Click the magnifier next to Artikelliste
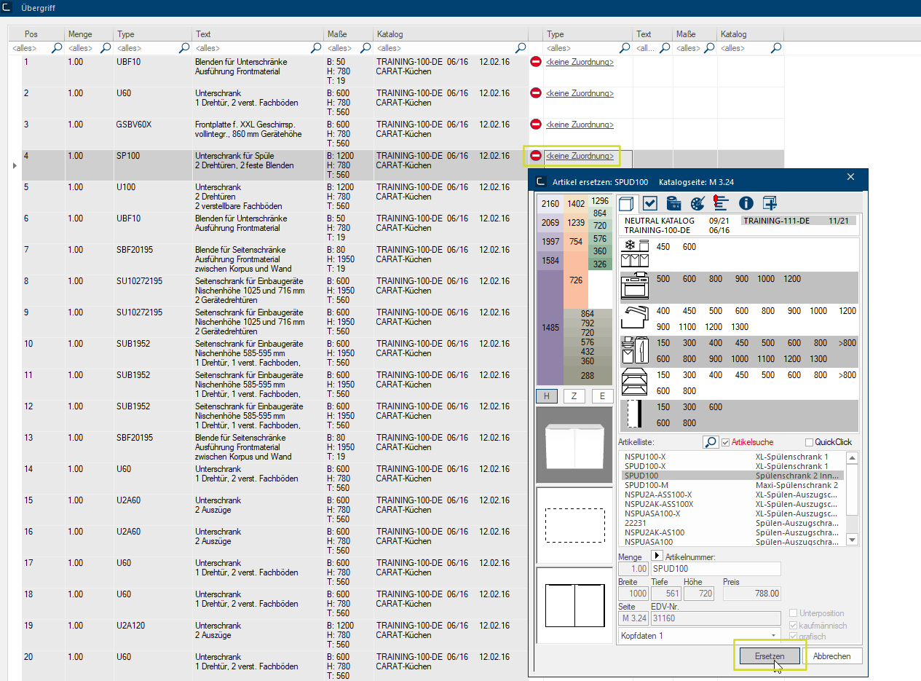 click(711, 442)
